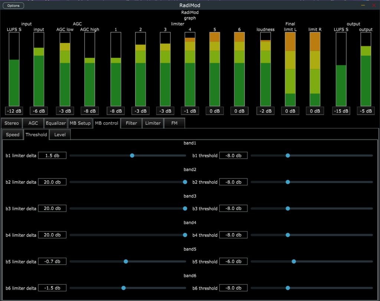This screenshot has width=380, height=301.
Task: Switch to the Stereo tab
Action: 12,123
